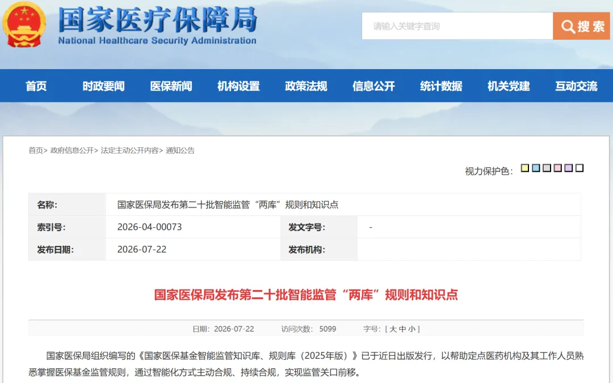Go to 首页 in the breadcrumb
This screenshot has width=613, height=383.
[x=36, y=150]
